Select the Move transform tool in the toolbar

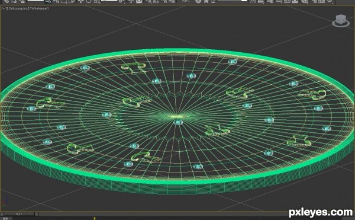pos(81,1)
